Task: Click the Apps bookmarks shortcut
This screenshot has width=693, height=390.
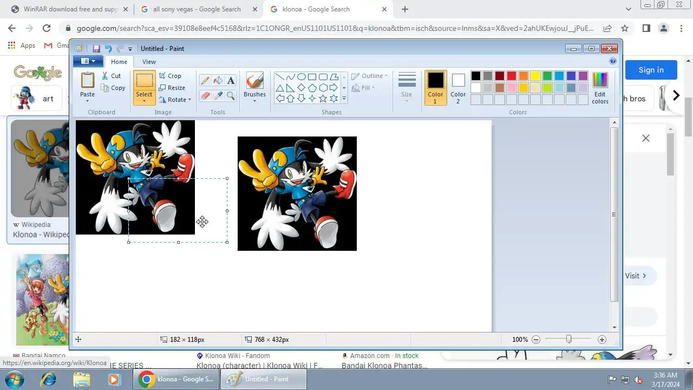Action: pos(22,45)
